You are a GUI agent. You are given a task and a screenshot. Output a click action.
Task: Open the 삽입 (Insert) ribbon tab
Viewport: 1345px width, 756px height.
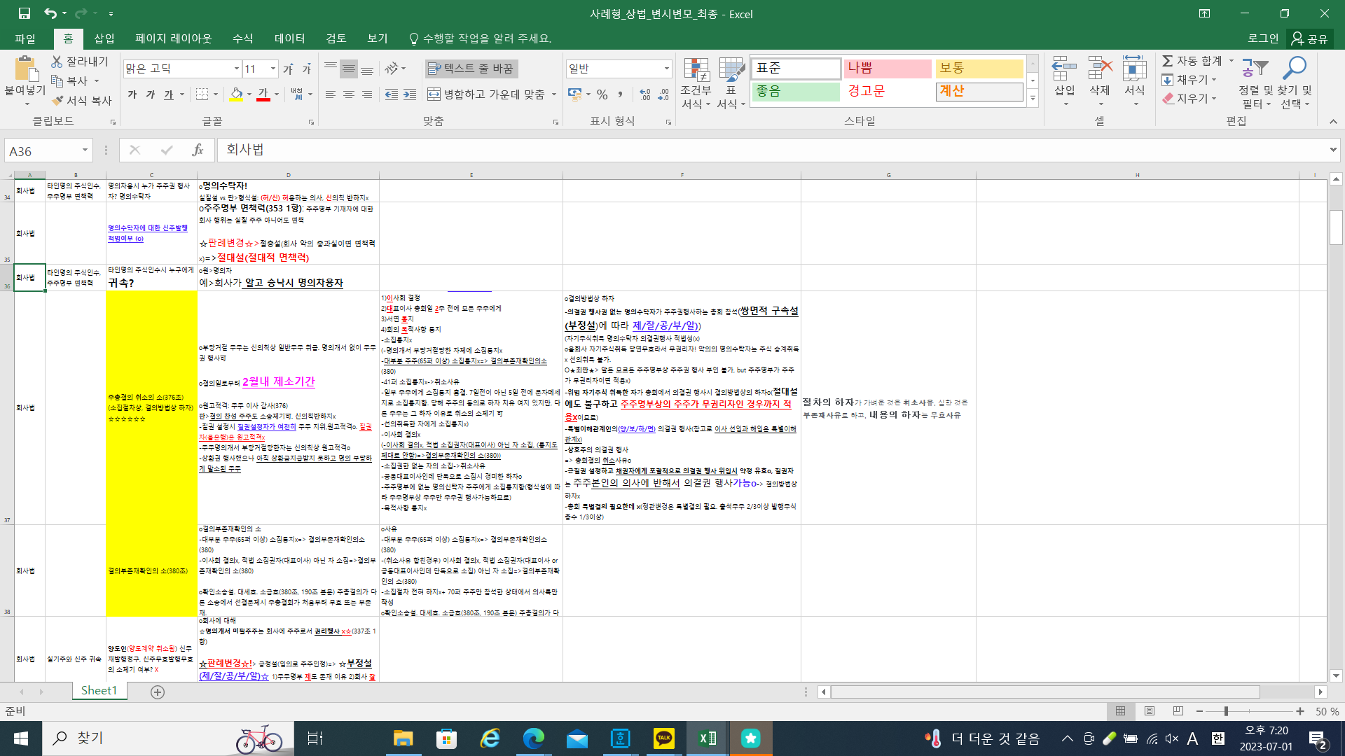pos(104,38)
